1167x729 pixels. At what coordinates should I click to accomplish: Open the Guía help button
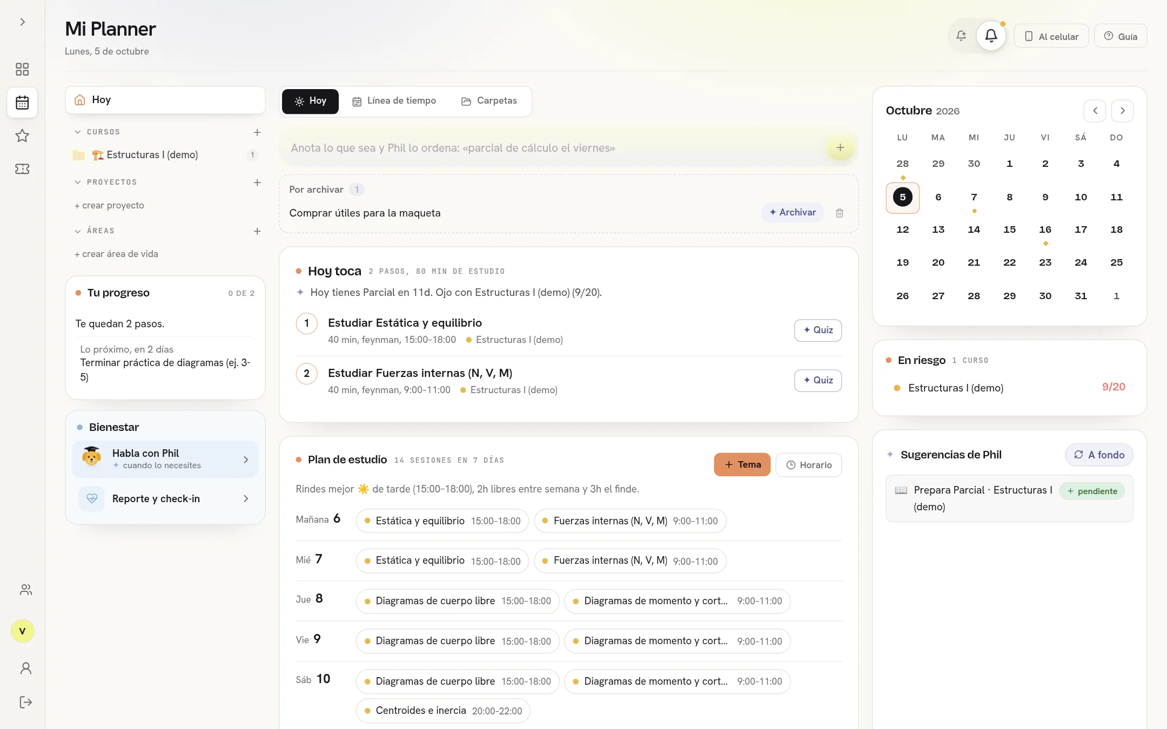[x=1121, y=36]
